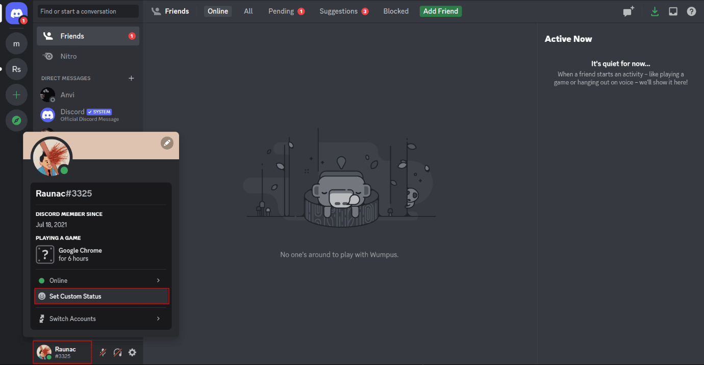Switch to the Online friends tab
Screen dimensions: 704x365
pos(218,11)
